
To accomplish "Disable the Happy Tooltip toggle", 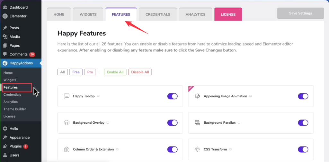I will (x=173, y=96).
